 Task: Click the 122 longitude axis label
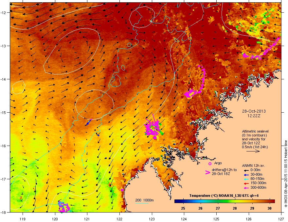[x=119, y=219]
